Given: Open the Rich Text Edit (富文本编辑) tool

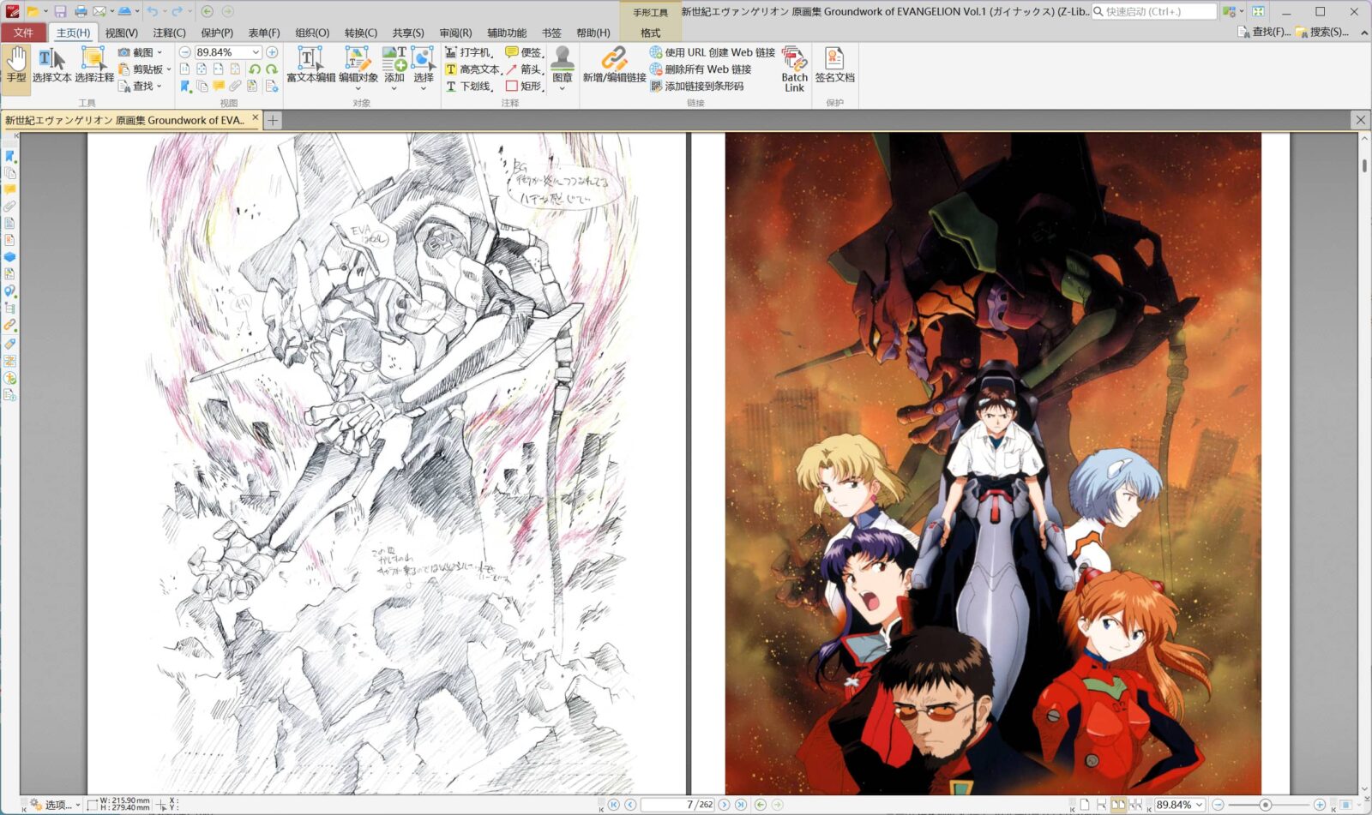Looking at the screenshot, I should (x=310, y=65).
